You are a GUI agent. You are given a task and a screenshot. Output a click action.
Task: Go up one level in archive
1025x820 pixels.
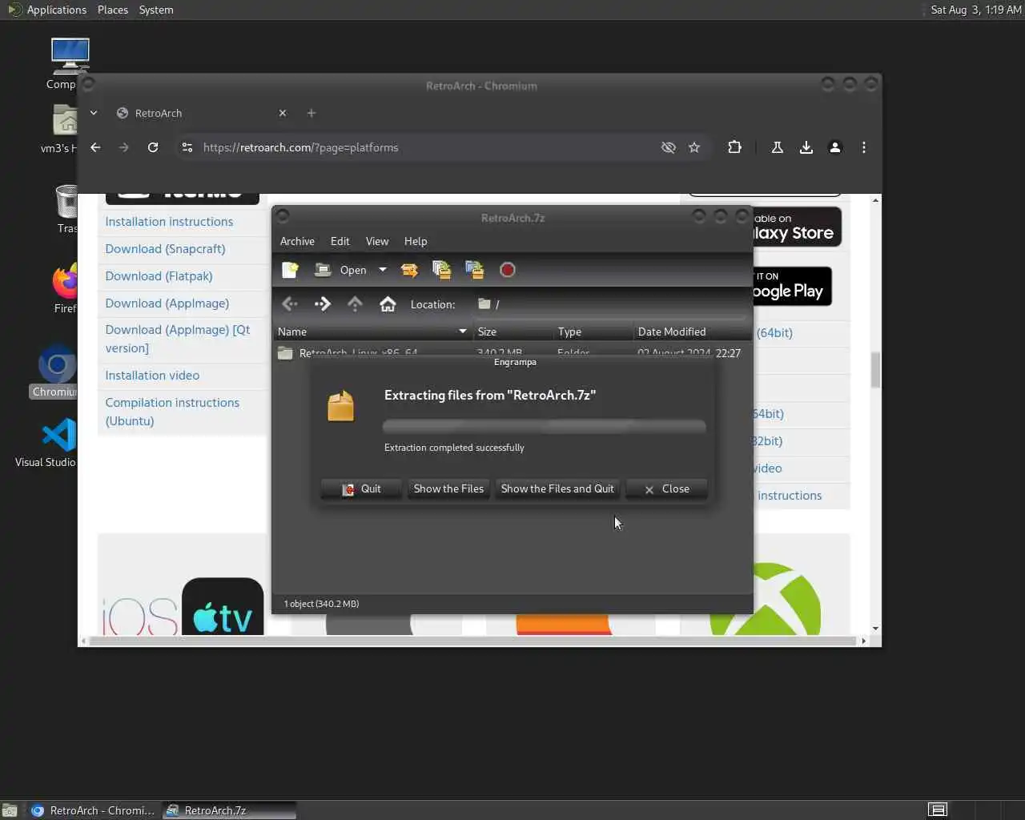[x=355, y=303]
